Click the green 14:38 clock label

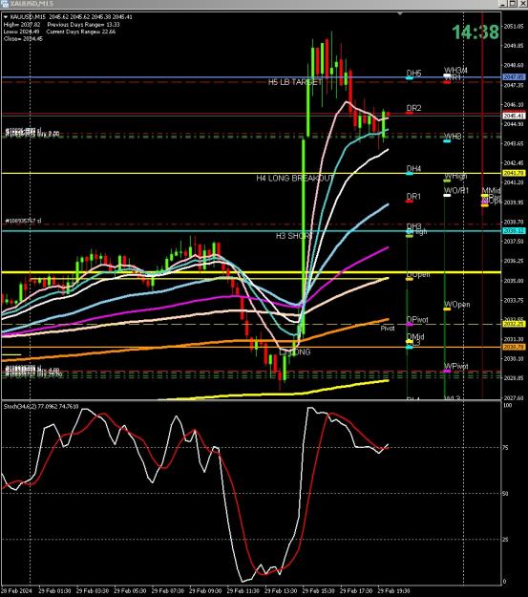tap(475, 32)
